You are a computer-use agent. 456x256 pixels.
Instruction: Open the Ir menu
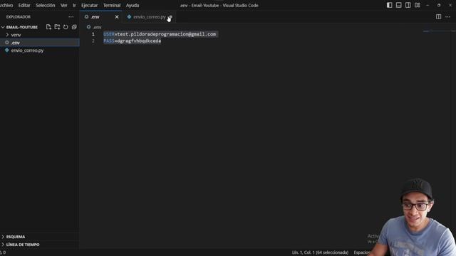coord(74,5)
